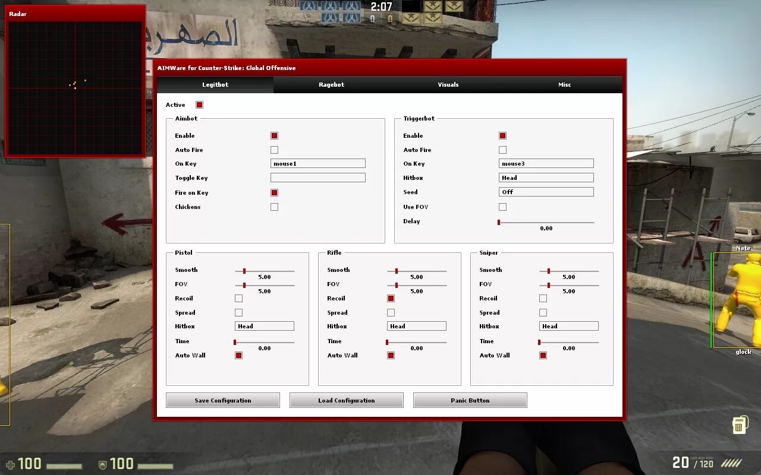Adjust the Rifle FOV slider
This screenshot has height=475, width=761.
(x=417, y=285)
